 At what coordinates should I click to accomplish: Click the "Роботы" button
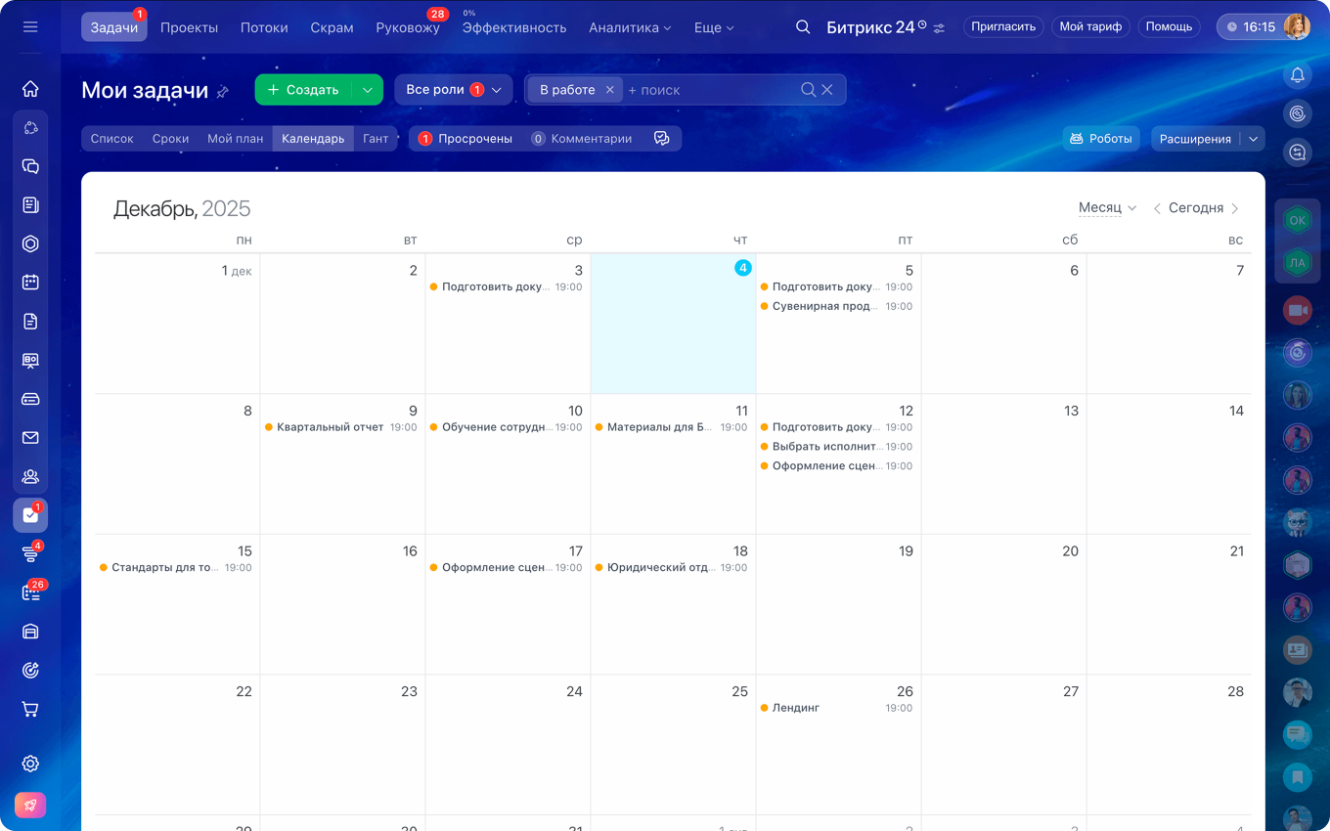1100,139
